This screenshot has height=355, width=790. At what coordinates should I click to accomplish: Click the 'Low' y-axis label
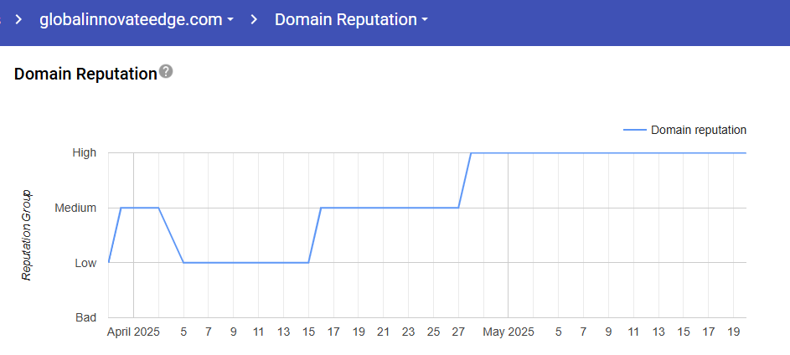(85, 263)
